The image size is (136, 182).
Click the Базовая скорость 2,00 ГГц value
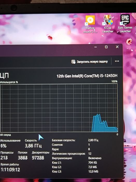(x=93, y=140)
